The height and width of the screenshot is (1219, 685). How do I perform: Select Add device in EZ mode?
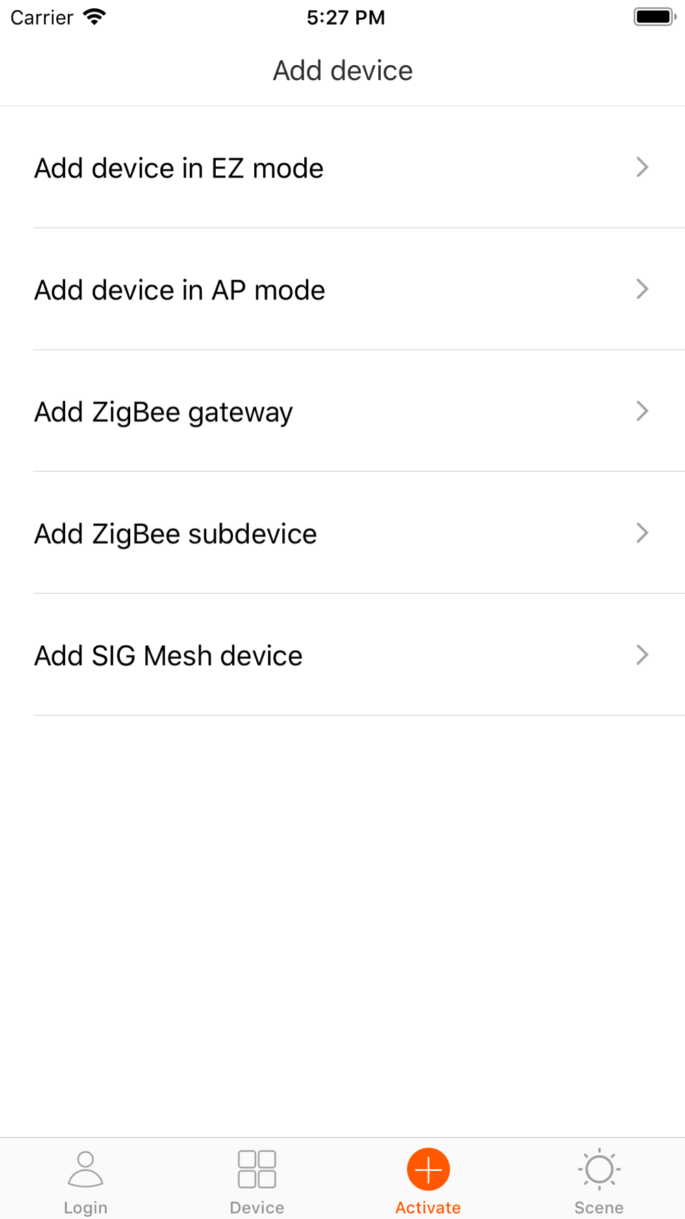[x=342, y=167]
